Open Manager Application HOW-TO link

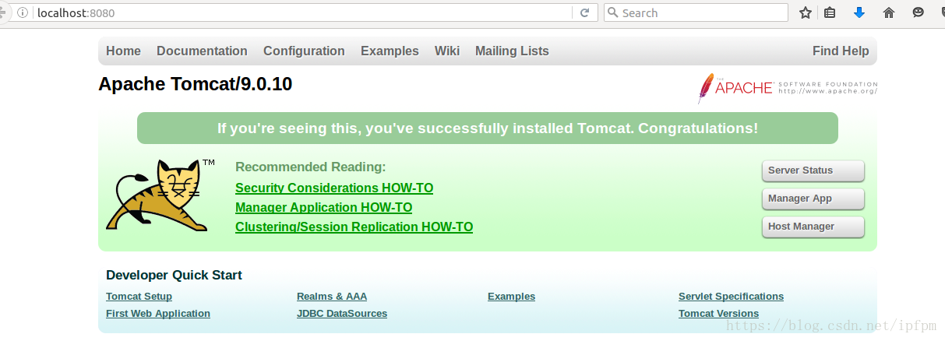click(323, 207)
